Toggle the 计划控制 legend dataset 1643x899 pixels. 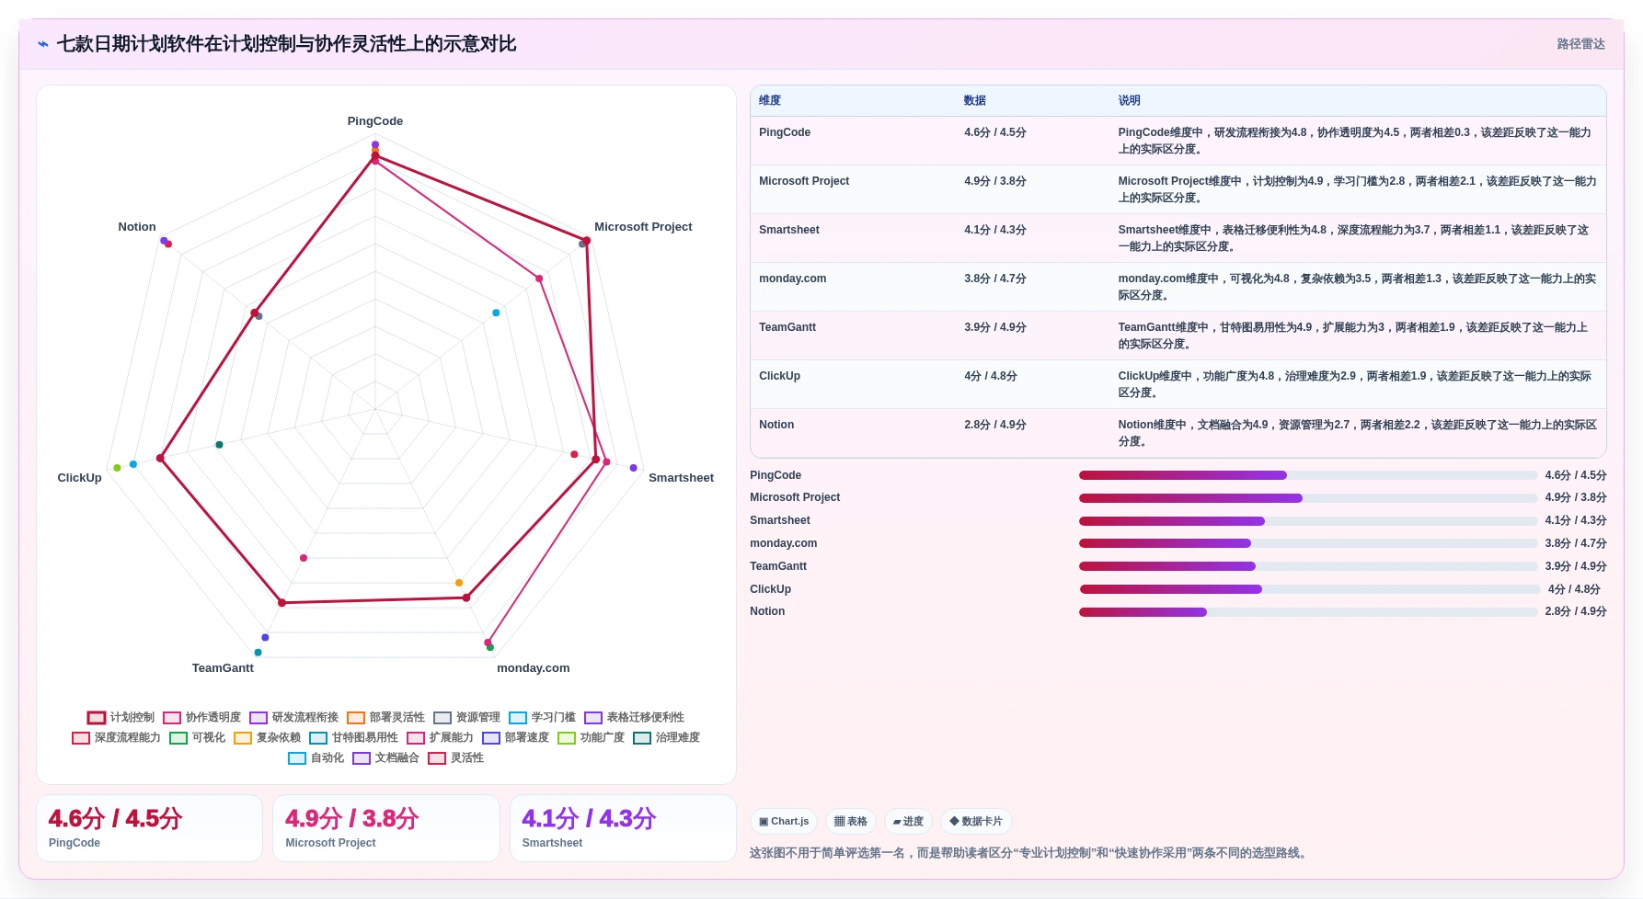[121, 717]
